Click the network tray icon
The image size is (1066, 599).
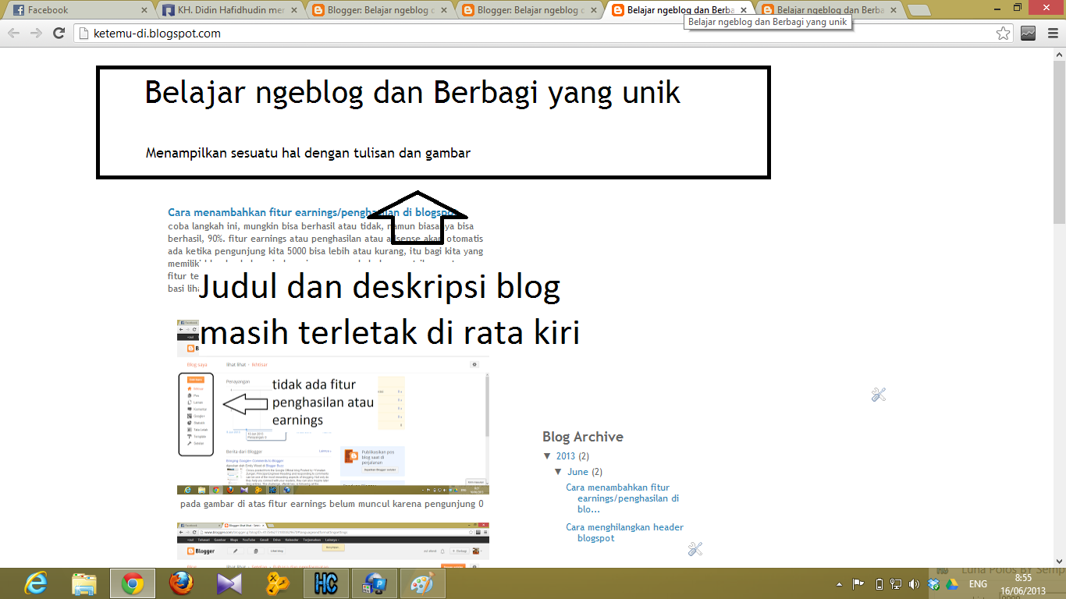tap(897, 584)
